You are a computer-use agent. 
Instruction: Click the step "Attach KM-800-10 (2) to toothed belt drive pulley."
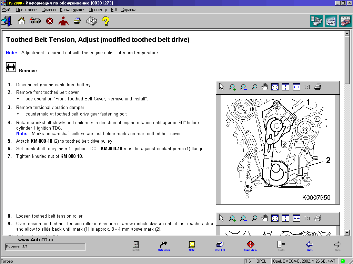coord(64,141)
